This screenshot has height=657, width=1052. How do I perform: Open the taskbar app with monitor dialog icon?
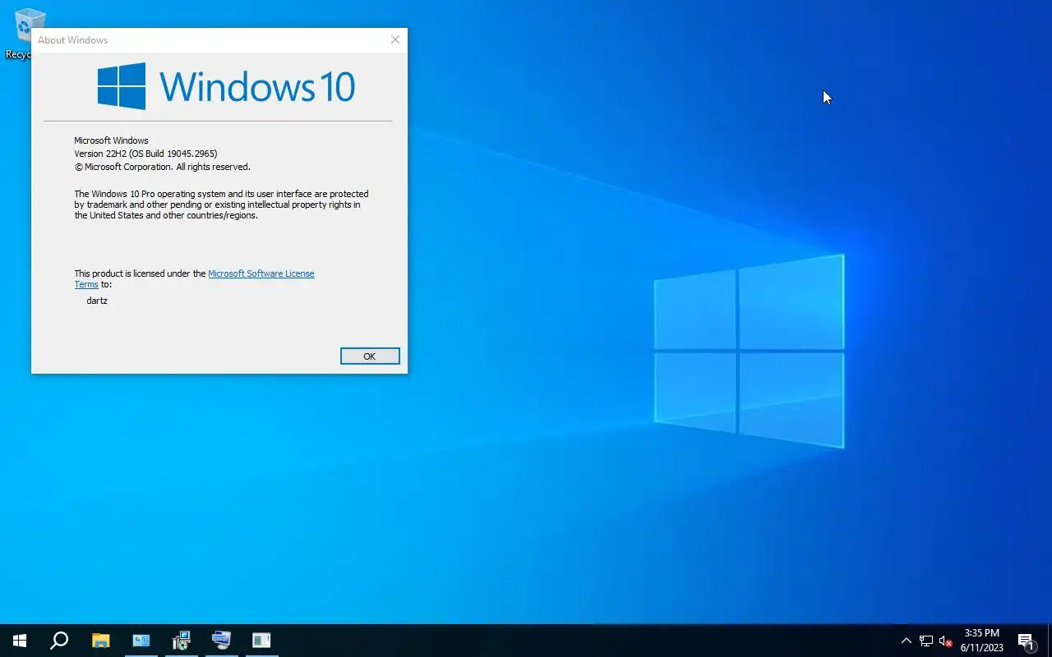[x=221, y=641]
